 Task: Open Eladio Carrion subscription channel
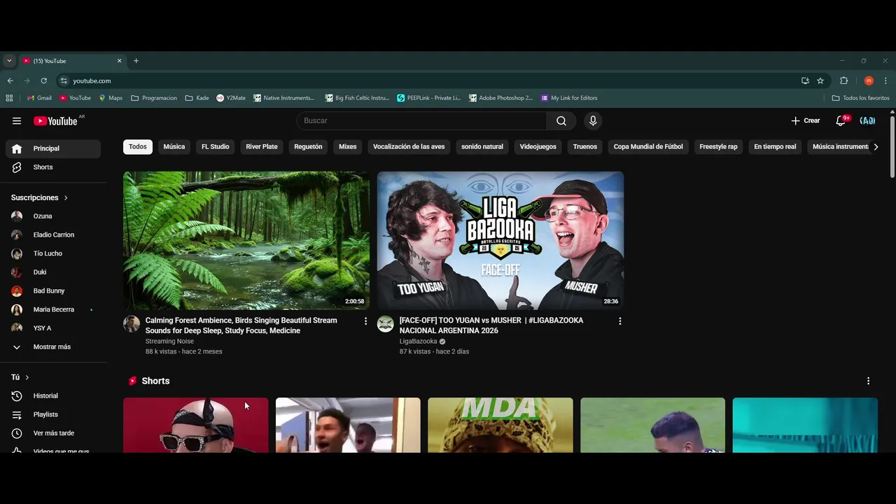click(53, 235)
